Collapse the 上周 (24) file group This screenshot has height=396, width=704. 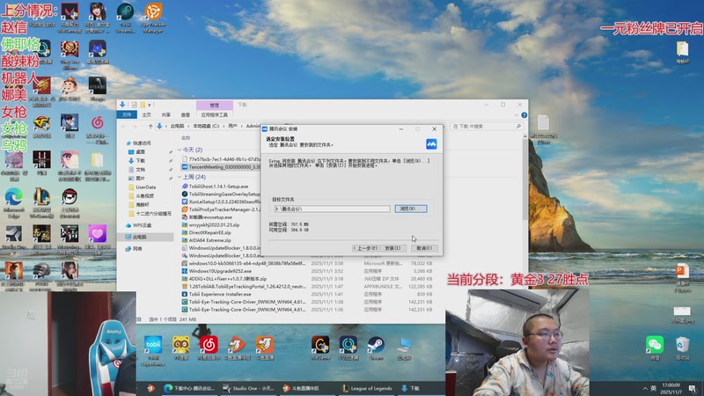(180, 177)
